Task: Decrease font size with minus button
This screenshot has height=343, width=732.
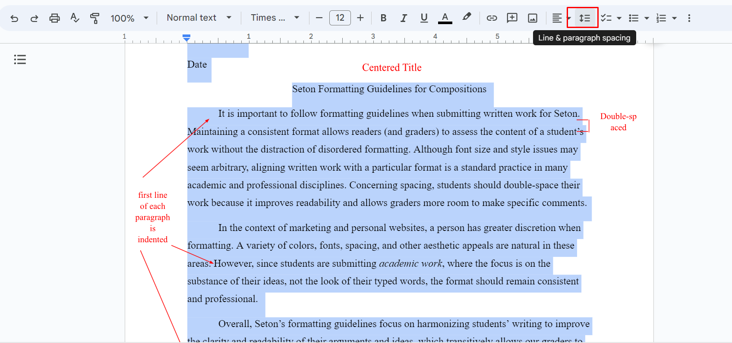Action: pyautogui.click(x=319, y=18)
